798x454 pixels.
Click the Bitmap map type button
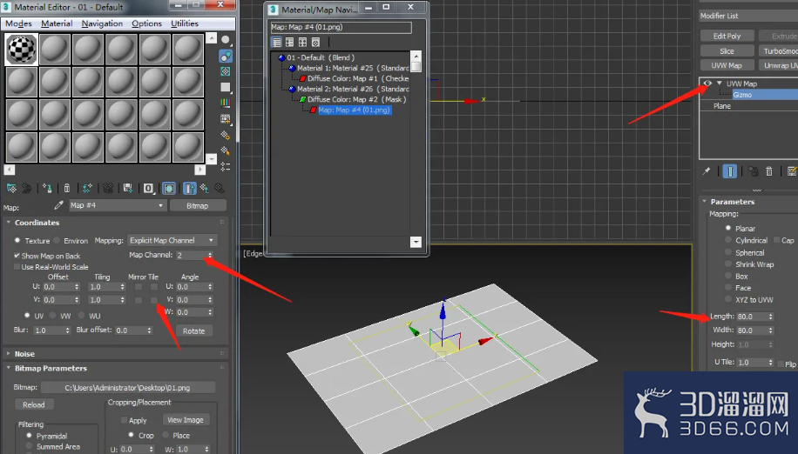click(198, 205)
